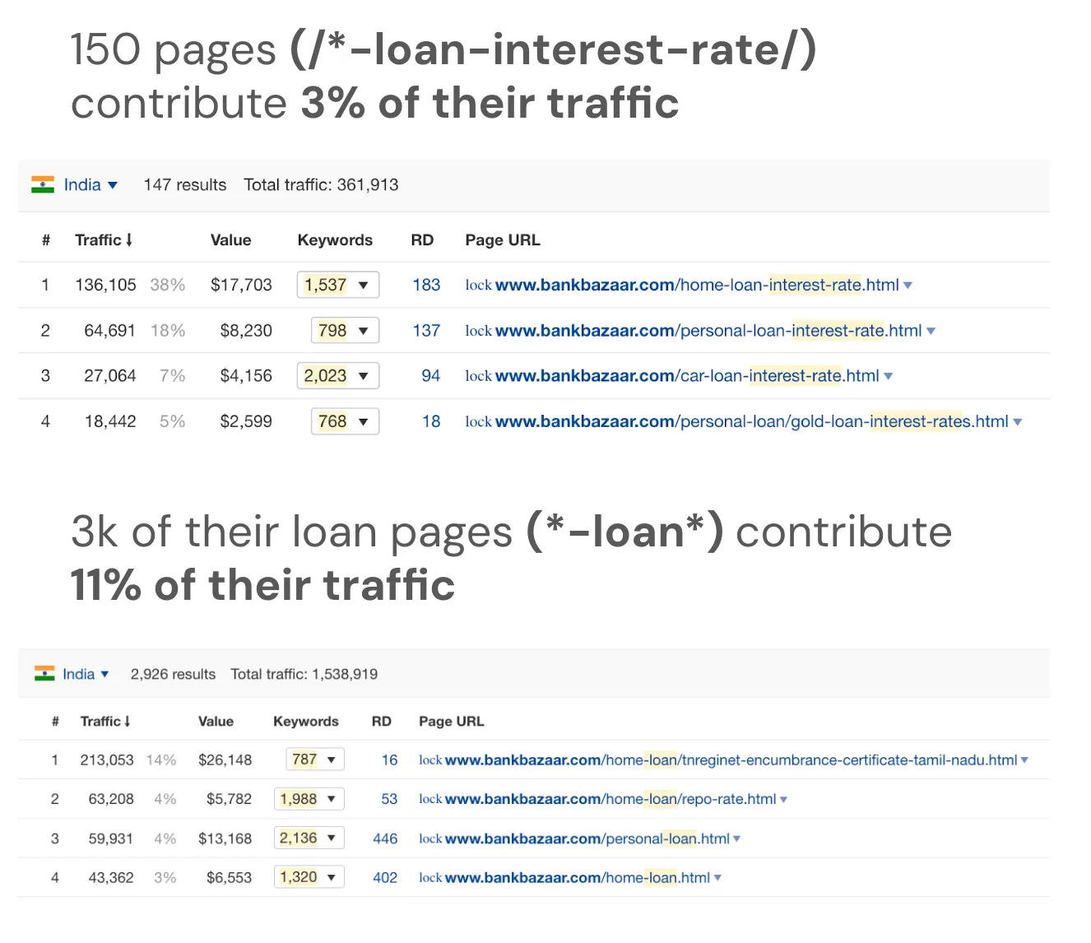This screenshot has height=943, width=1091.
Task: Expand the 798 keywords dropdown
Action: 345,331
